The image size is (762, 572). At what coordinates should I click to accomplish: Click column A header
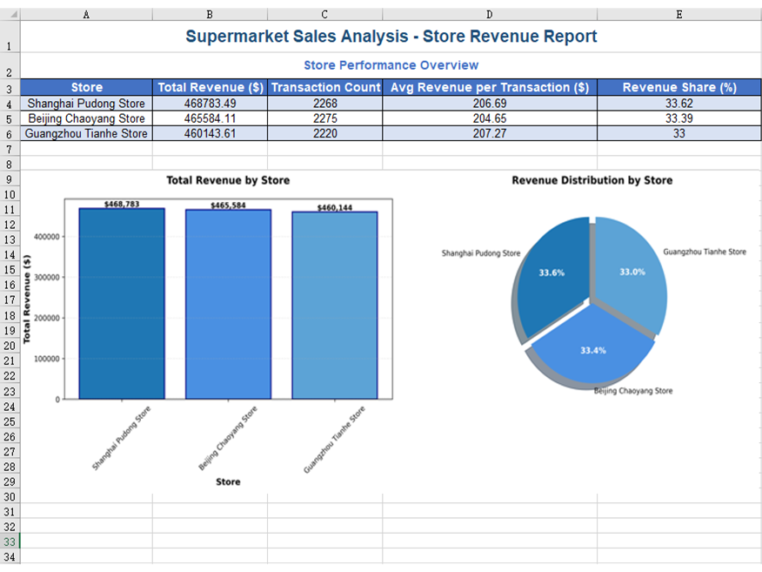85,14
